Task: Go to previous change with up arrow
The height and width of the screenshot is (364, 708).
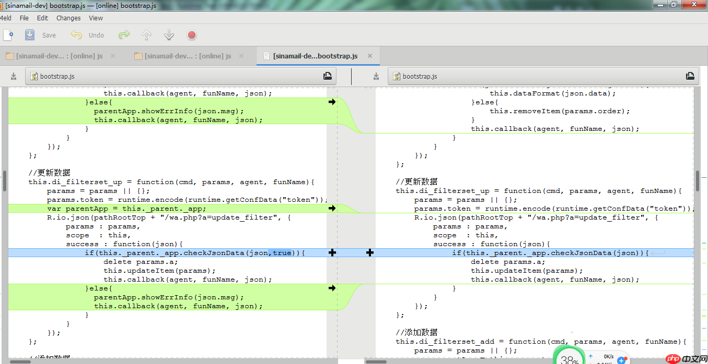Action: 147,35
